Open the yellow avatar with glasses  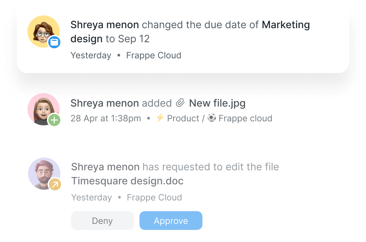(42, 31)
